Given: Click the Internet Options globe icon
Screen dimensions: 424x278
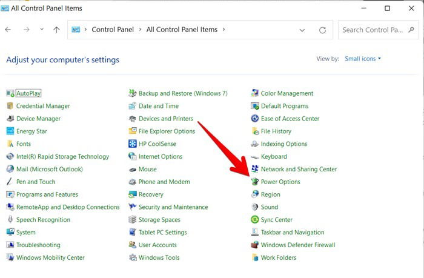Looking at the screenshot, I should (x=133, y=156).
